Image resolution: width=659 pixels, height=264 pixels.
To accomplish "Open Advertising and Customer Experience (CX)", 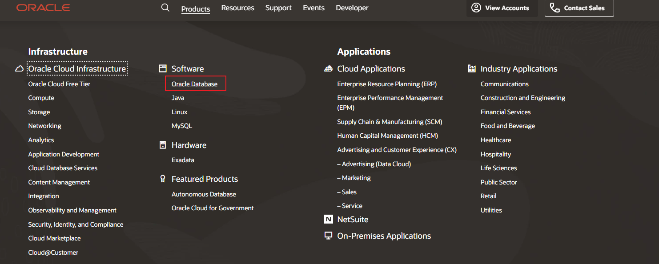I will pyautogui.click(x=397, y=150).
